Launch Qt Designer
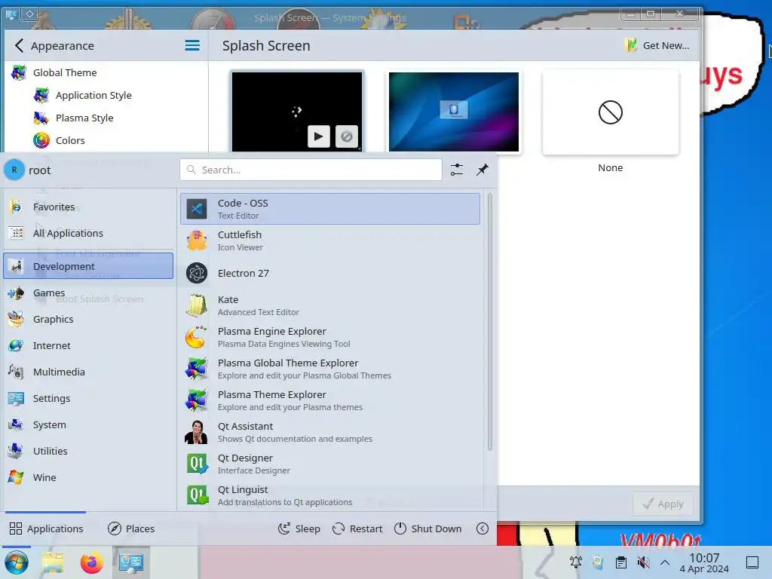Viewport: 772px width, 579px height. pos(330,464)
